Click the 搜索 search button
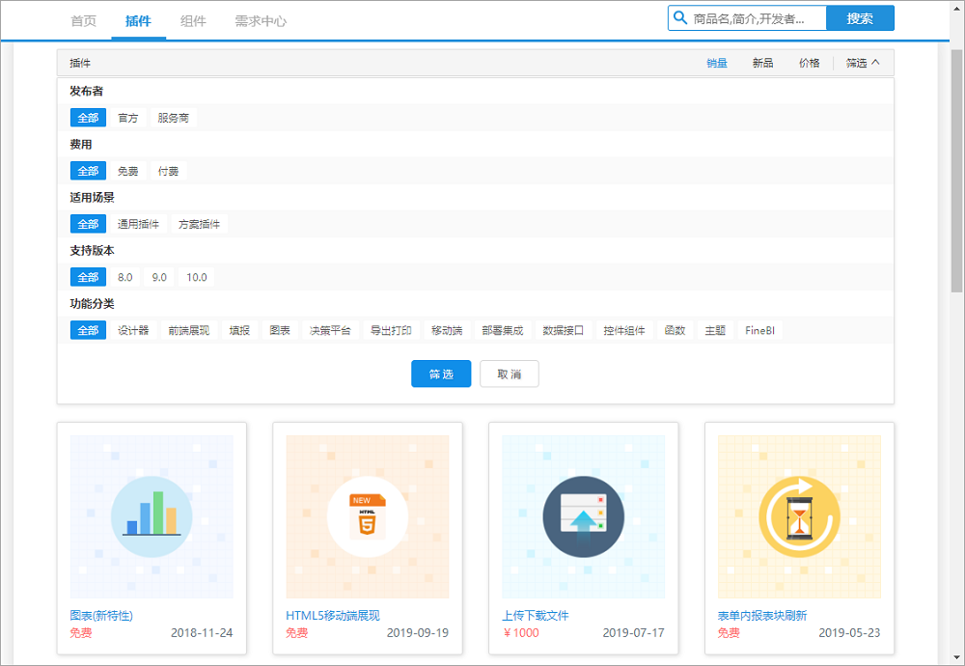 click(x=860, y=18)
